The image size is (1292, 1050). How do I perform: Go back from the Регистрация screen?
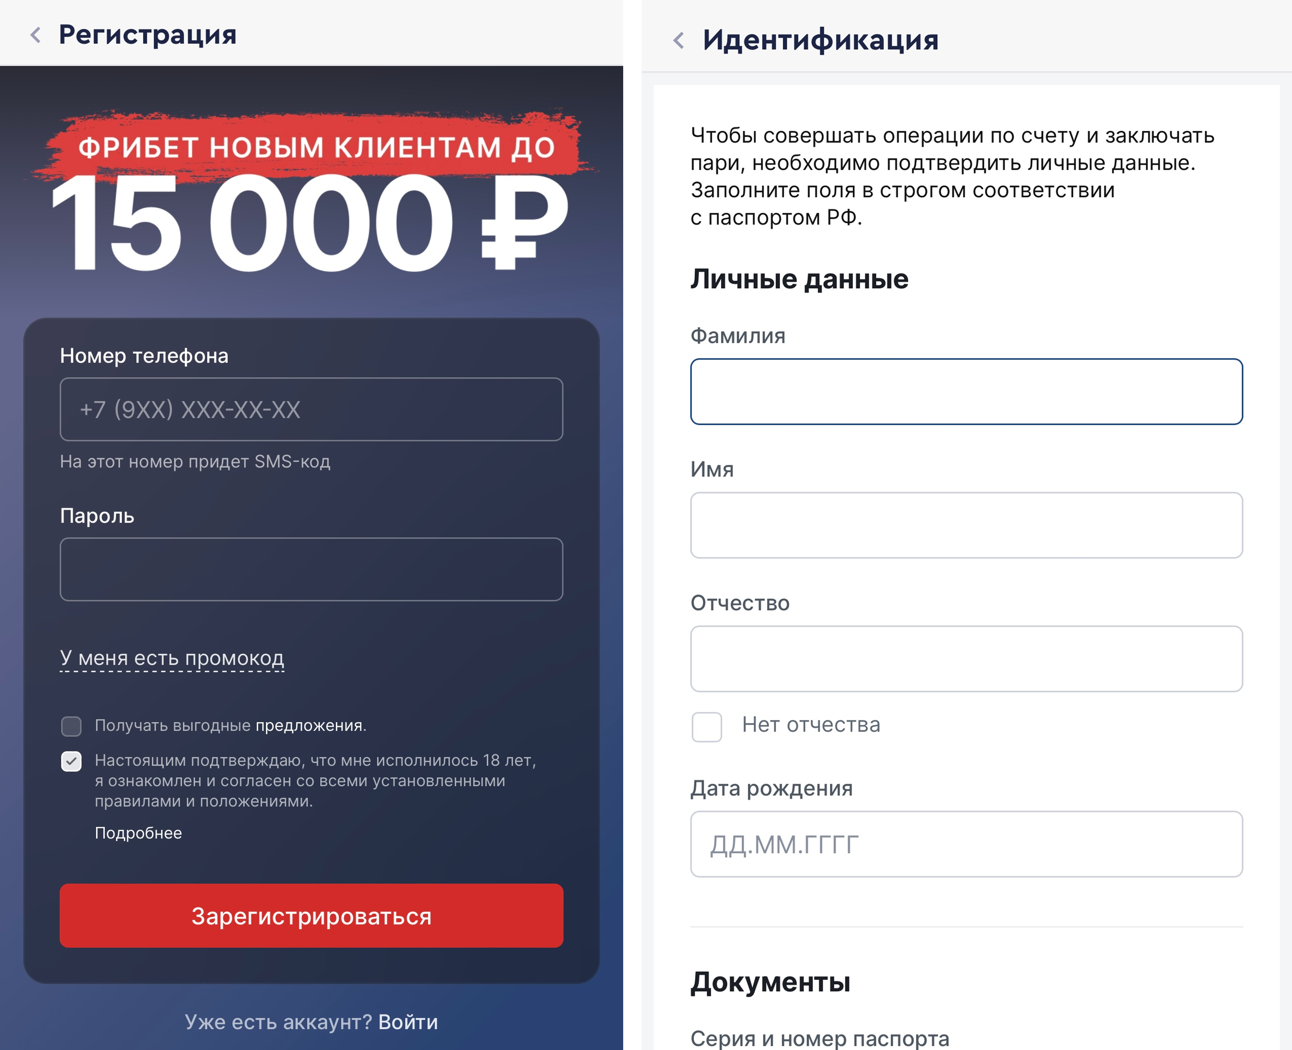[x=36, y=35]
